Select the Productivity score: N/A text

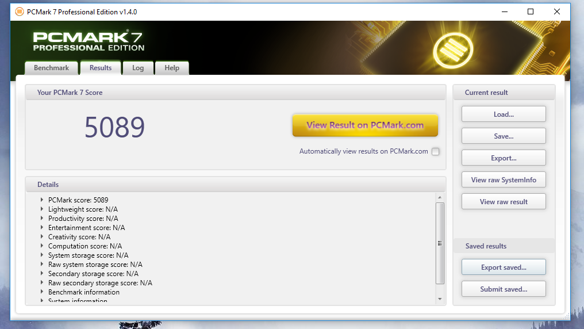83,219
